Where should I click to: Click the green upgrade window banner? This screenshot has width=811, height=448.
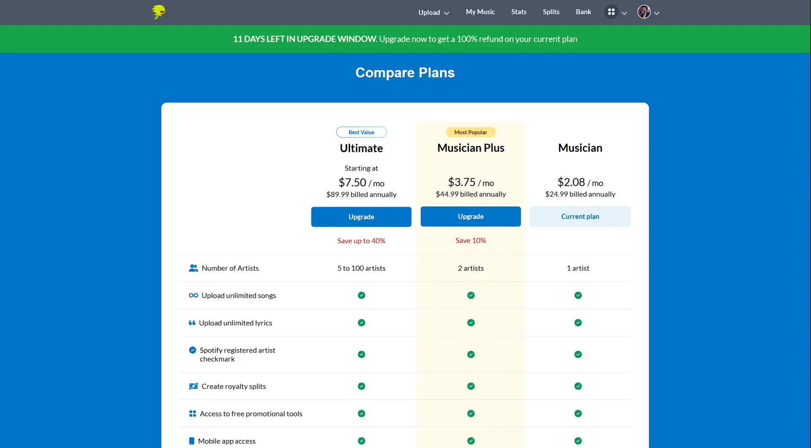[405, 39]
